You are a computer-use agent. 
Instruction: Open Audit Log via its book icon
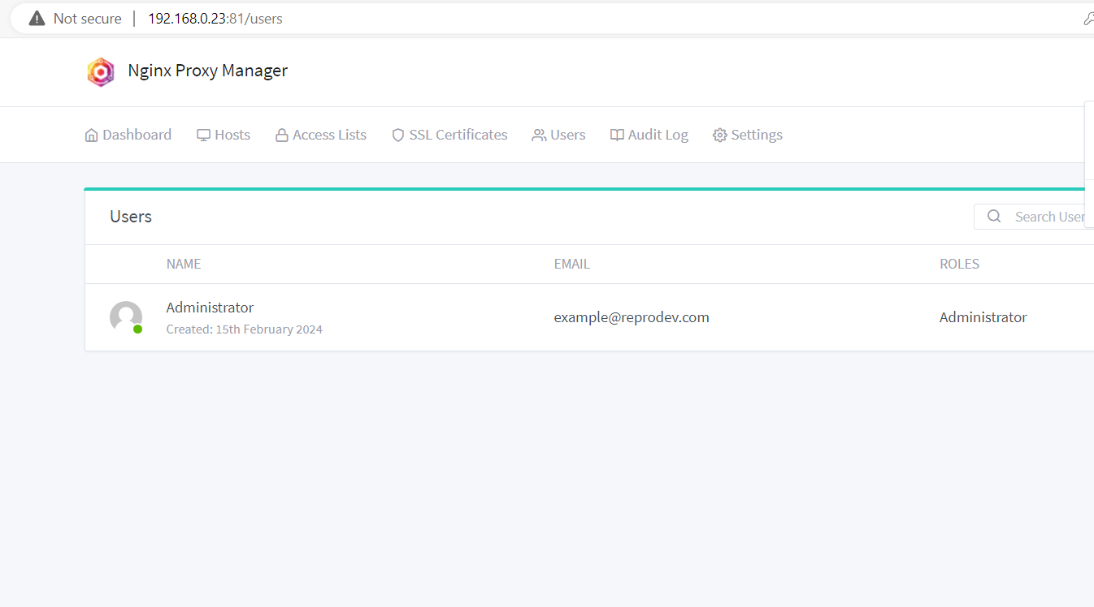point(618,134)
